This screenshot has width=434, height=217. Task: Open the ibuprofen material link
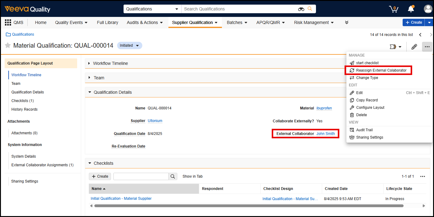[x=324, y=108]
